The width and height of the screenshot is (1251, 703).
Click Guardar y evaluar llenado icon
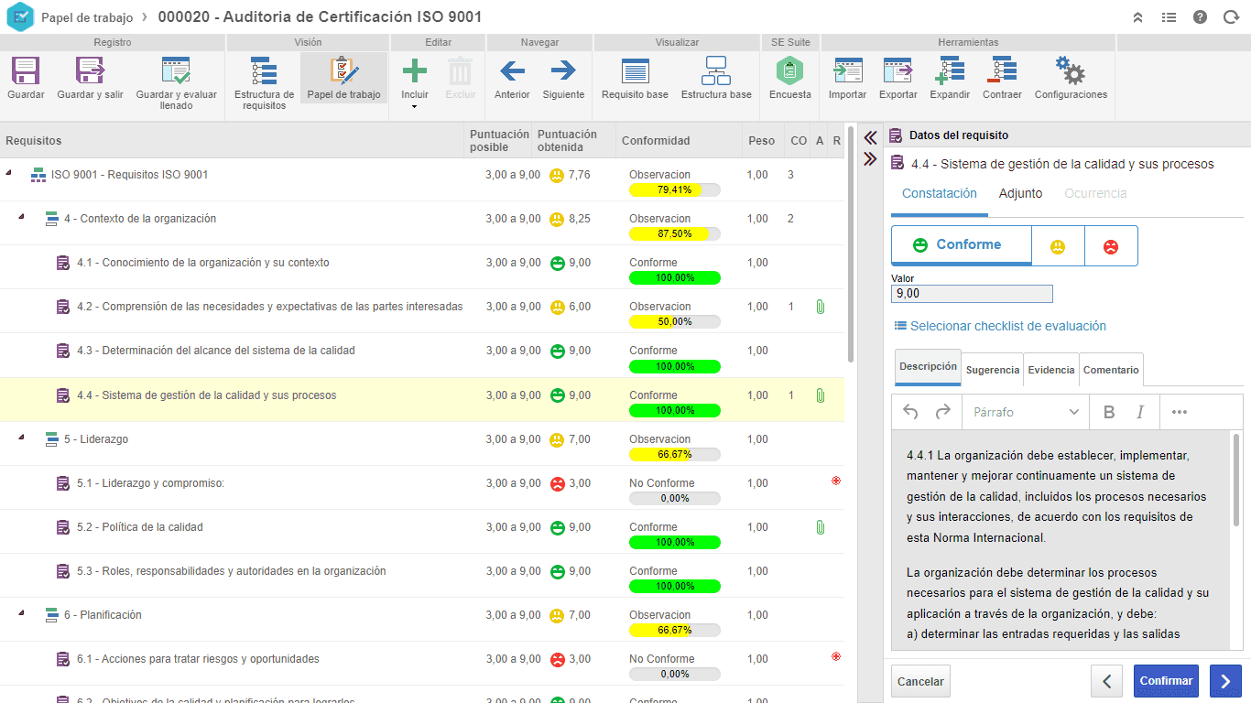(176, 71)
